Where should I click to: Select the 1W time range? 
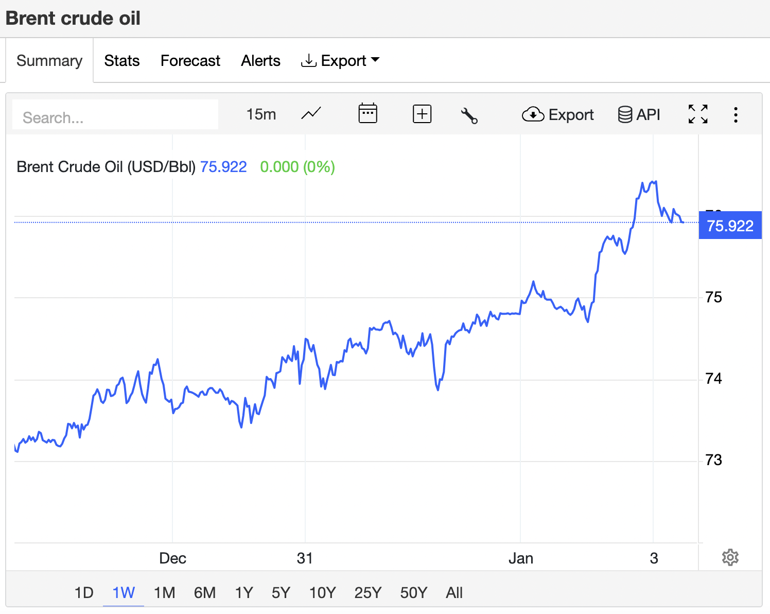point(124,593)
